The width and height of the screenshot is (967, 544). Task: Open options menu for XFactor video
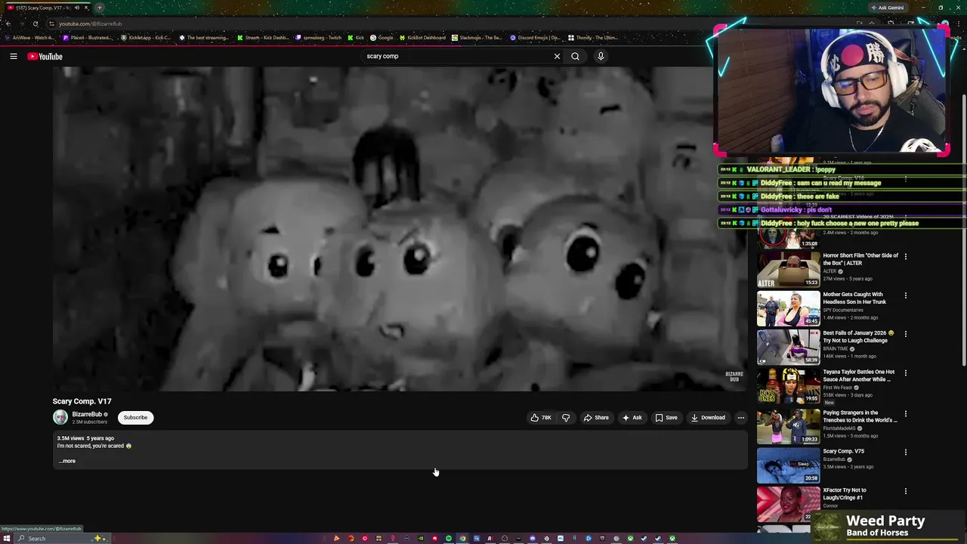click(906, 491)
